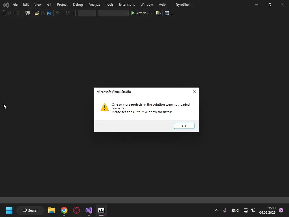Open Opera browser from the taskbar
The height and width of the screenshot is (217, 289).
76,210
